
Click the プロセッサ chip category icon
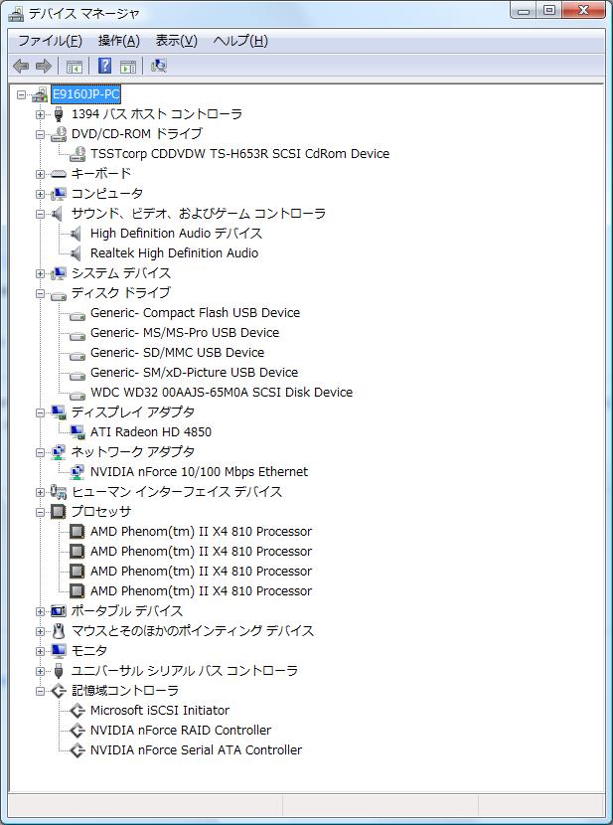[x=59, y=512]
